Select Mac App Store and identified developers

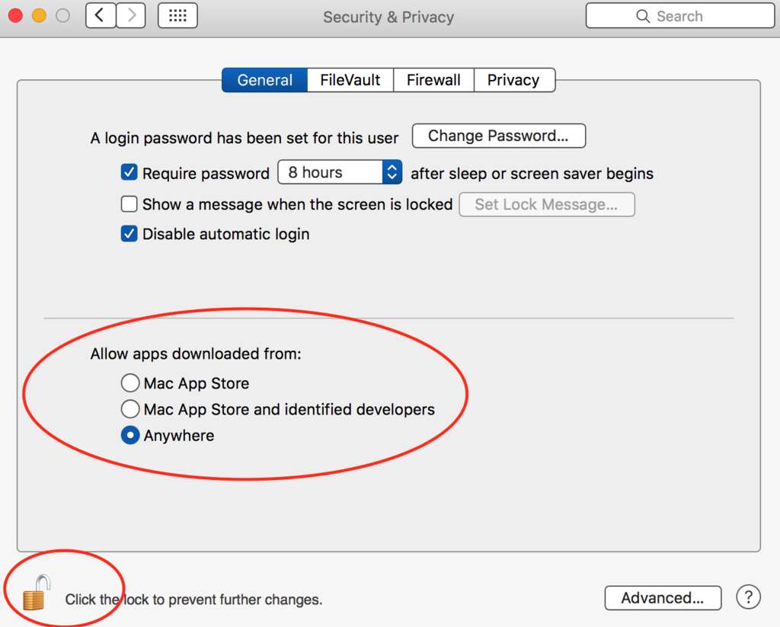(x=130, y=409)
